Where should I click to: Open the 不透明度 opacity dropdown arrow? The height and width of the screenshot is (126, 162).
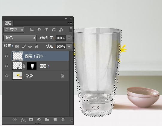(x=69, y=38)
